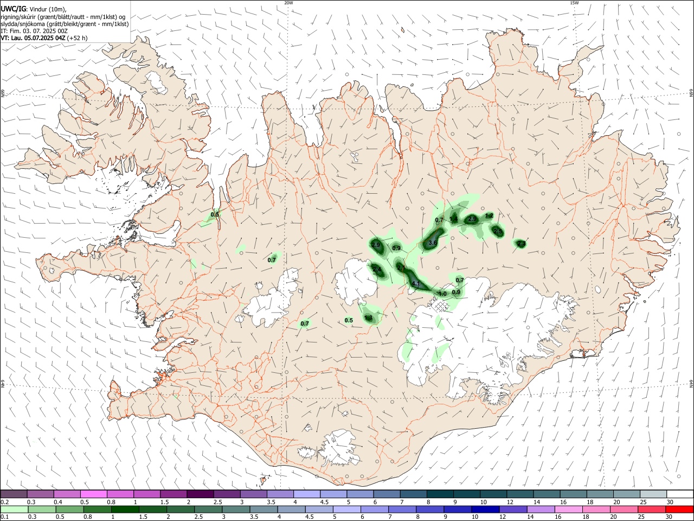Click the slydda/snjókoma legend description line
Viewport: 694px width, 521px height.
(x=65, y=24)
